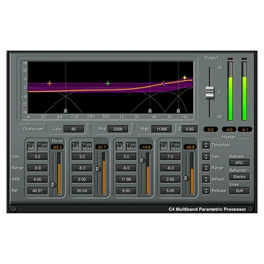264x264 pixels.
Task: Click the left channel clip indicator above meter
Action: pyautogui.click(x=230, y=59)
